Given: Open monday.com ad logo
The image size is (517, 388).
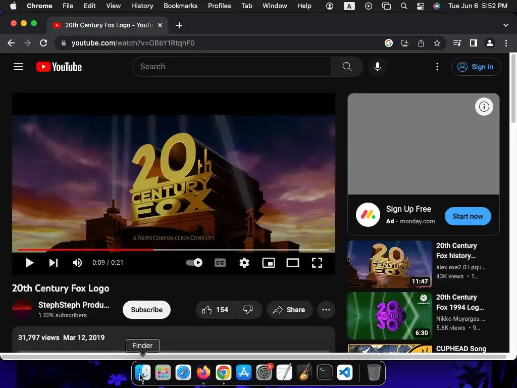Looking at the screenshot, I should pos(368,215).
